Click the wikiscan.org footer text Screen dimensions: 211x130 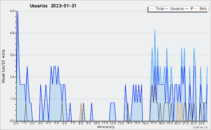105,127
